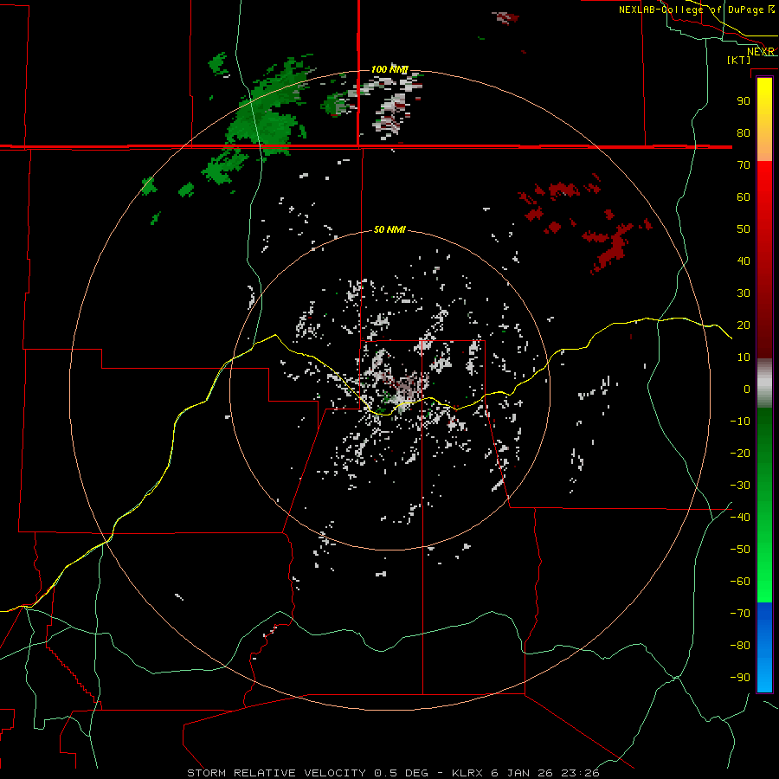779x779 pixels.
Task: Click the "KLRX" radar site identifier
Action: [x=468, y=773]
